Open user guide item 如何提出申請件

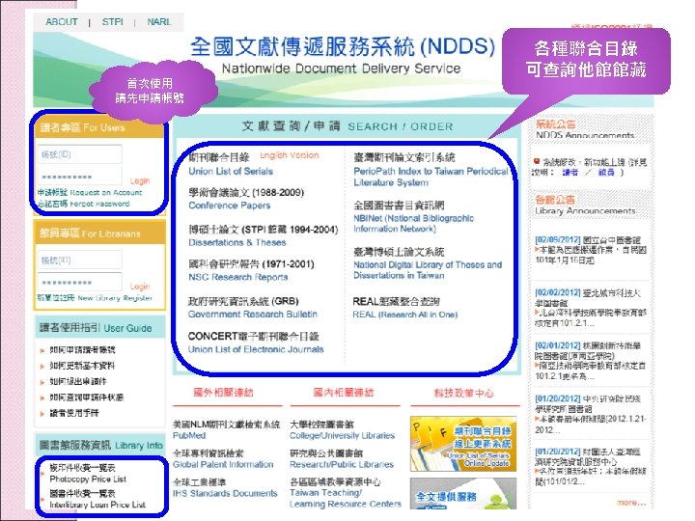78,381
